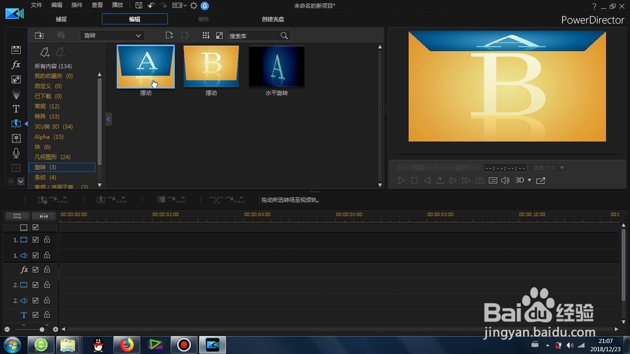Open Firefox from the taskbar
This screenshot has width=630, height=354.
point(127,345)
